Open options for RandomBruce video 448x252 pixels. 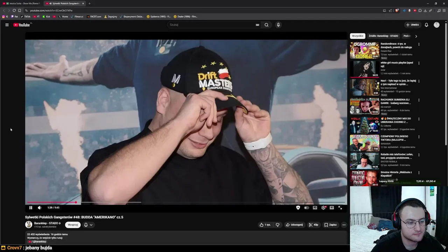click(x=419, y=44)
